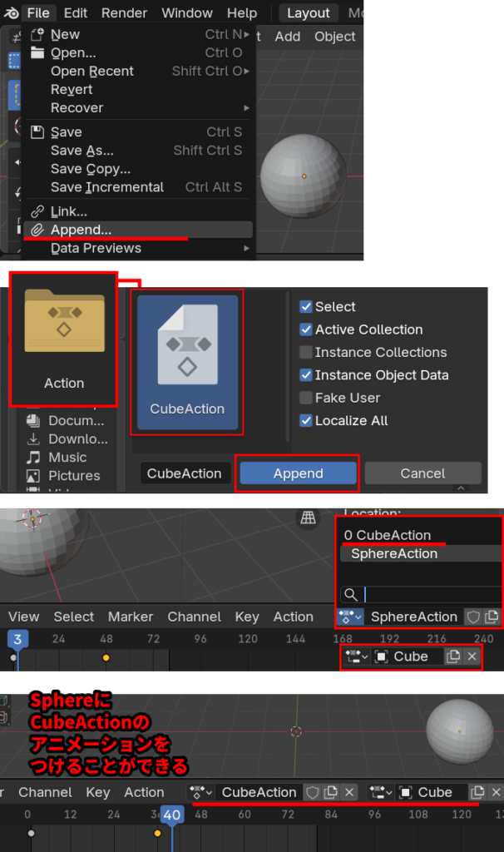Open the Render menu
The height and width of the screenshot is (852, 504).
[x=124, y=12]
